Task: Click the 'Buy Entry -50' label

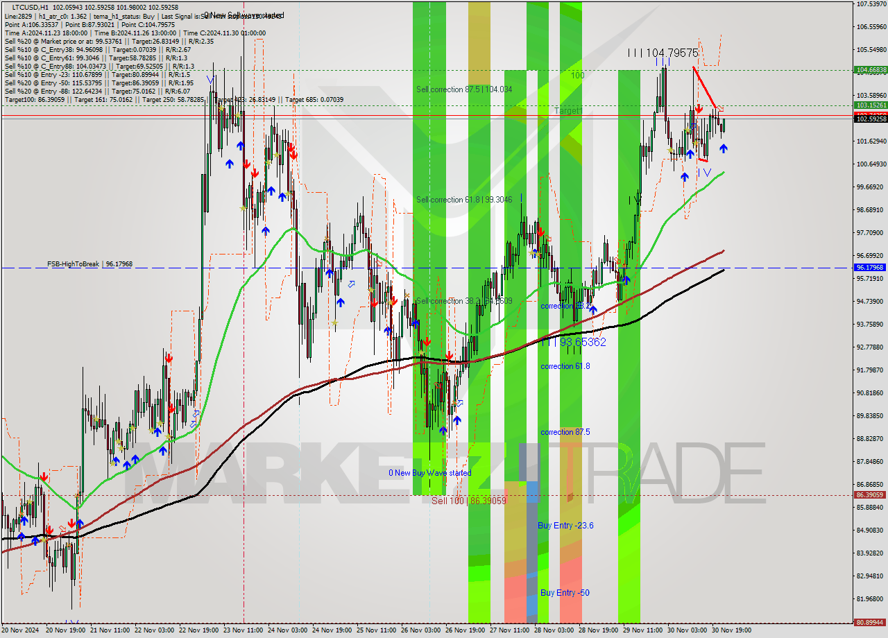Action: 565,593
